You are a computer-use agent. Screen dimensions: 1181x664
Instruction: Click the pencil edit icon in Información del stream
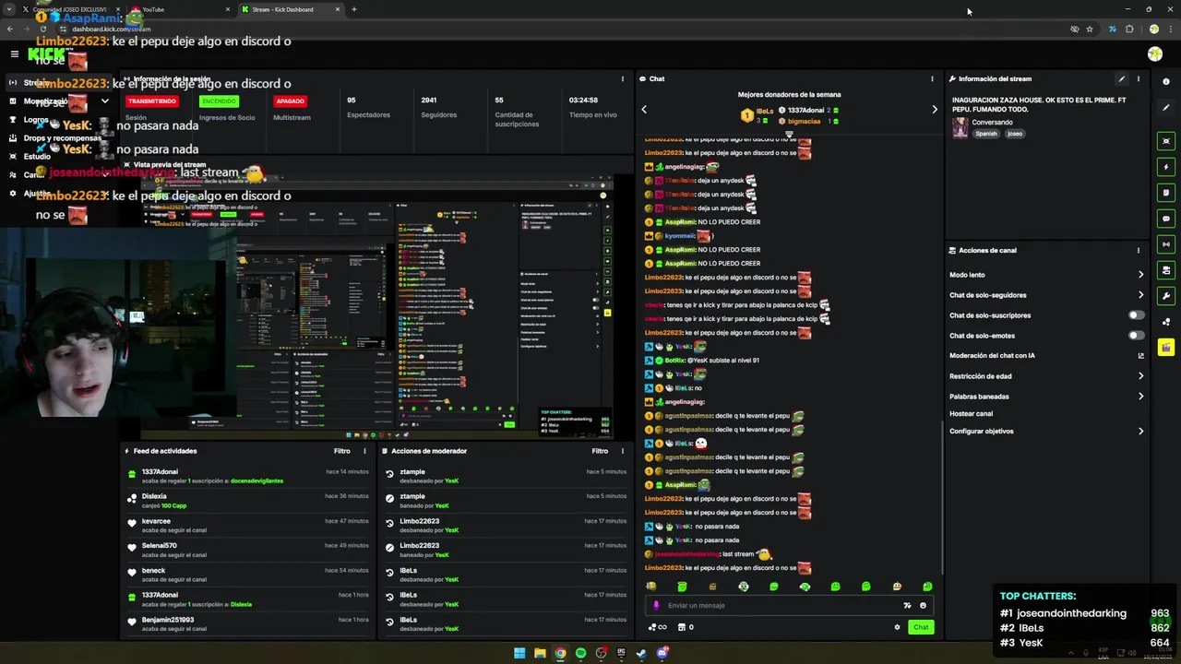(x=1122, y=79)
